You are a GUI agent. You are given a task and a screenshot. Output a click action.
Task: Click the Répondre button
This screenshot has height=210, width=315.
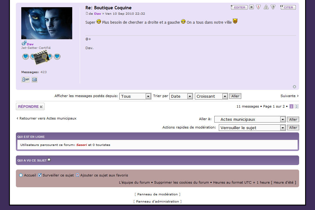[x=30, y=106]
